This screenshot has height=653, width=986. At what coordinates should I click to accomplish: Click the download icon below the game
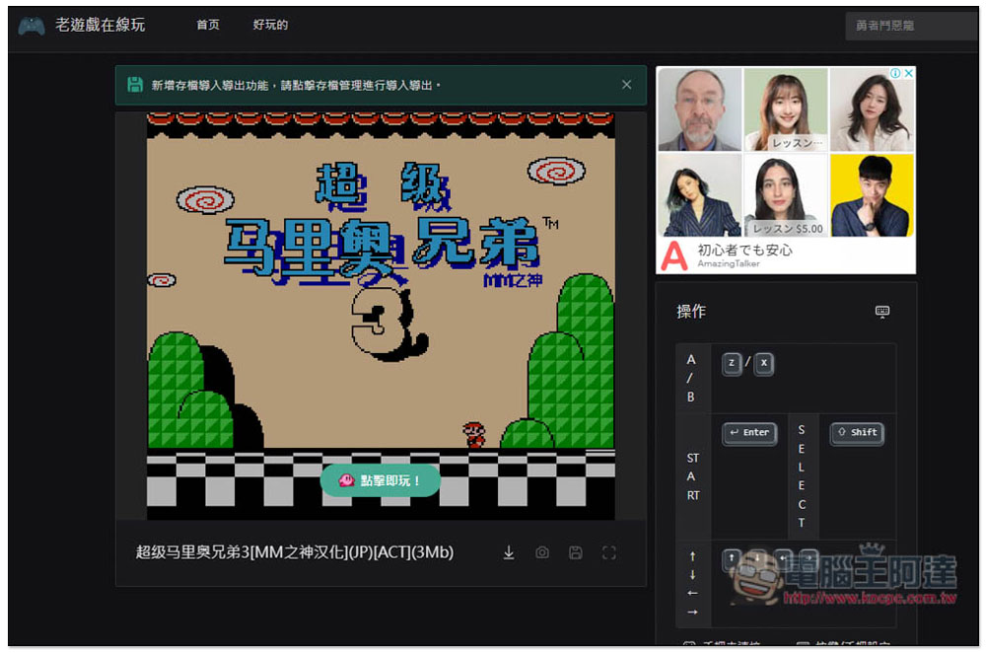[509, 552]
